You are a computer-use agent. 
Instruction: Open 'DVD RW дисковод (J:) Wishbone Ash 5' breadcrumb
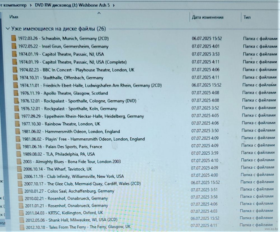tap(72, 5)
